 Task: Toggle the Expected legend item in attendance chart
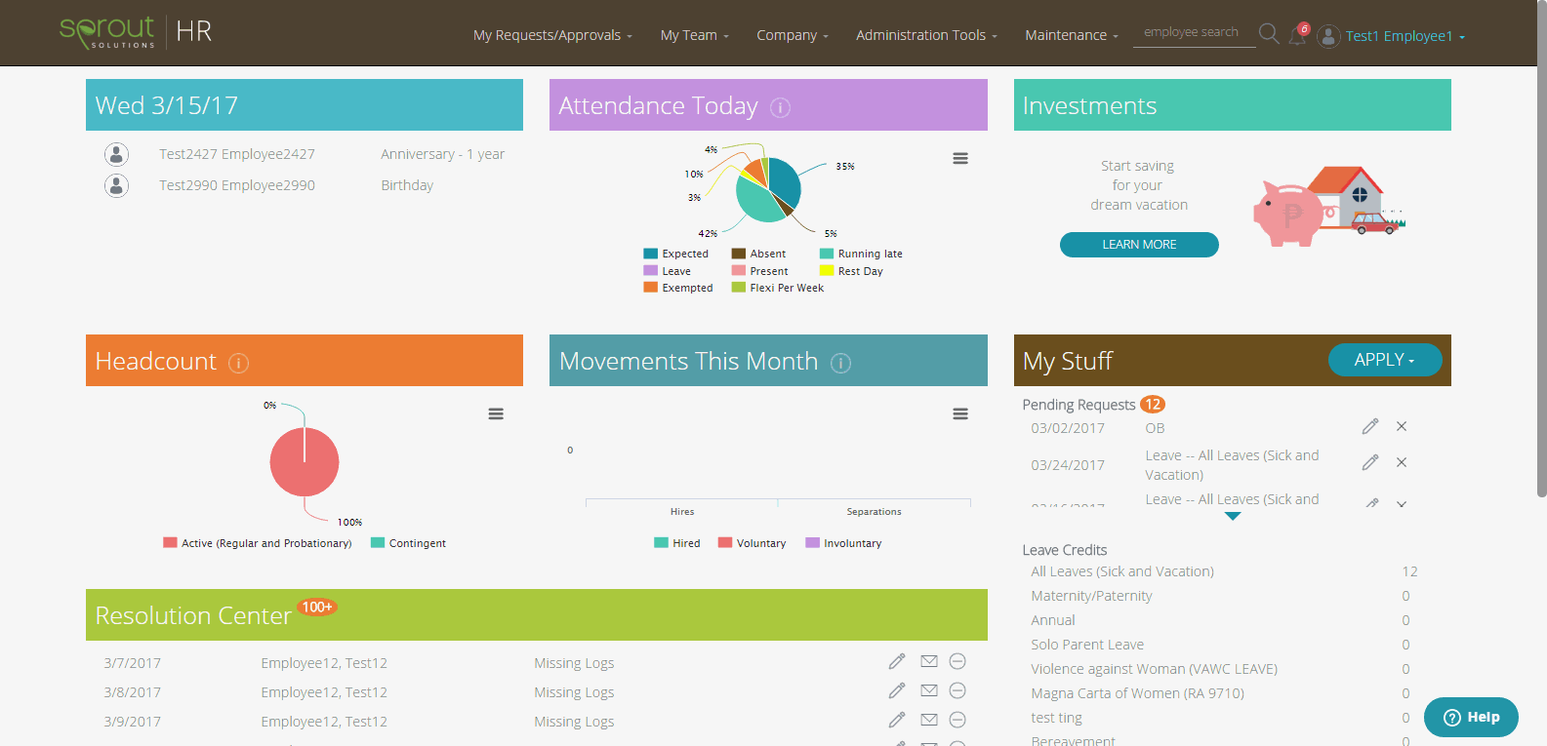pyautogui.click(x=676, y=254)
